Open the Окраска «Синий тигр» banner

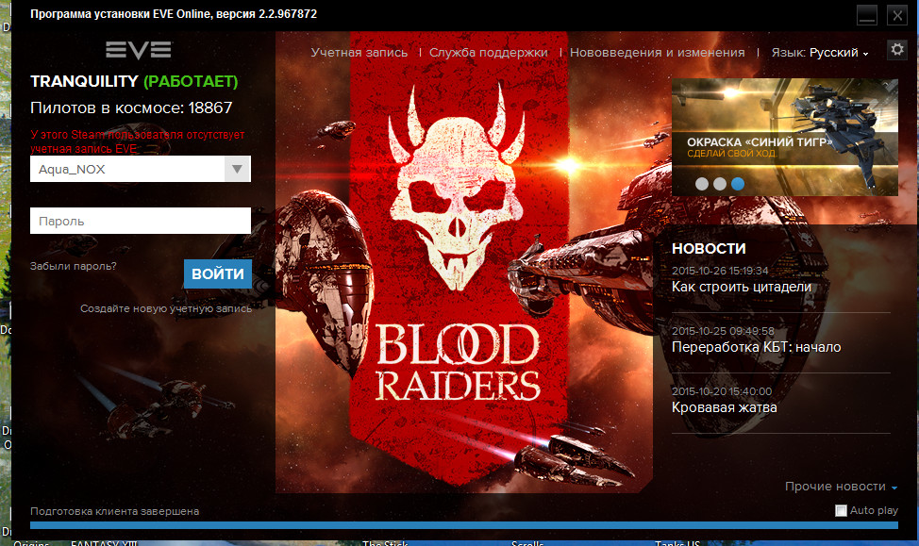coord(785,137)
